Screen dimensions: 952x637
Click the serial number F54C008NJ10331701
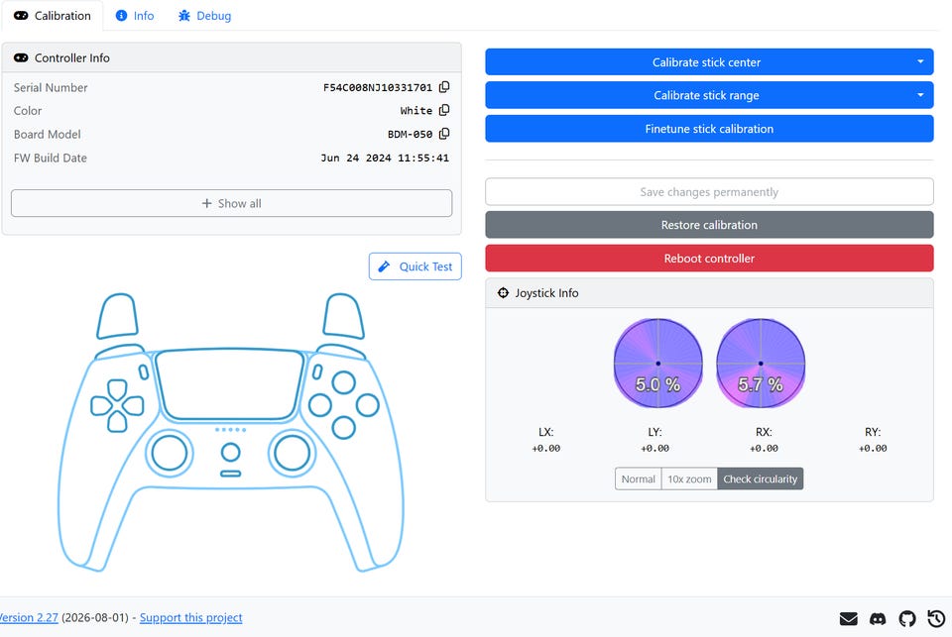[378, 87]
